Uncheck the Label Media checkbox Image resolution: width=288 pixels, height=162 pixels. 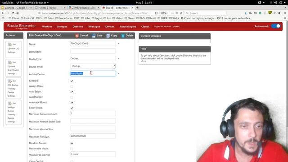coord(72,108)
